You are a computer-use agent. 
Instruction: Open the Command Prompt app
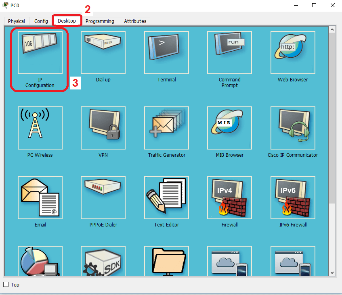tap(229, 53)
